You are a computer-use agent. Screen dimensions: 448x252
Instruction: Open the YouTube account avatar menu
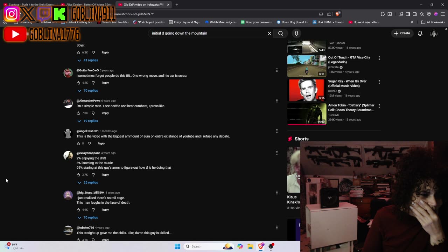pyautogui.click(x=434, y=33)
